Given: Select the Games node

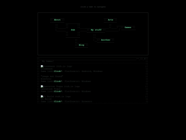Looking at the screenshot, I should tap(128, 27).
